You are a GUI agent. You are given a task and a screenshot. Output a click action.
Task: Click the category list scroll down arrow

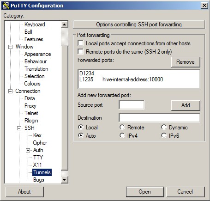[x=65, y=179]
